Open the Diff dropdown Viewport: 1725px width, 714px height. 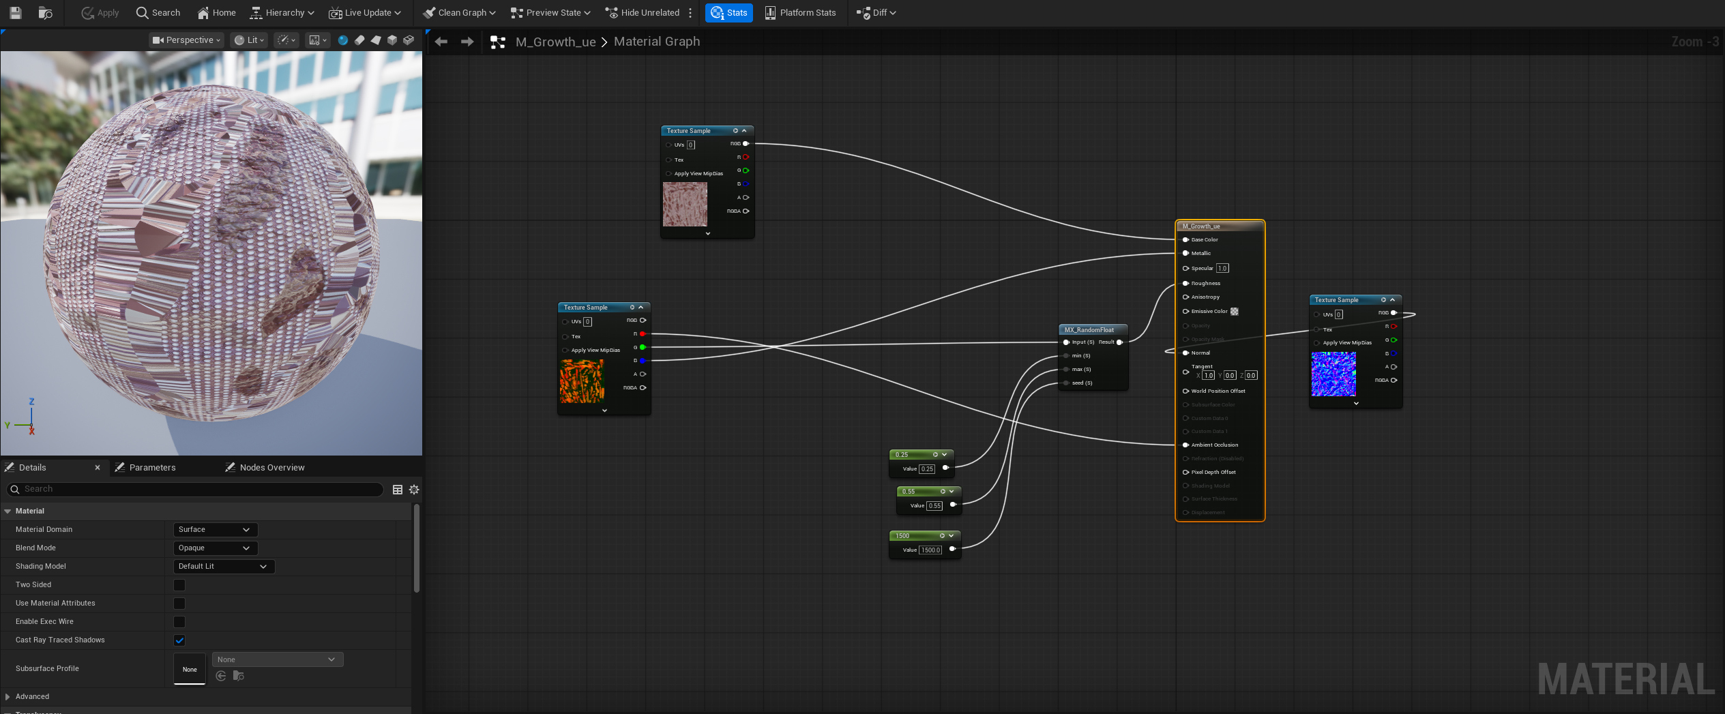tap(876, 12)
